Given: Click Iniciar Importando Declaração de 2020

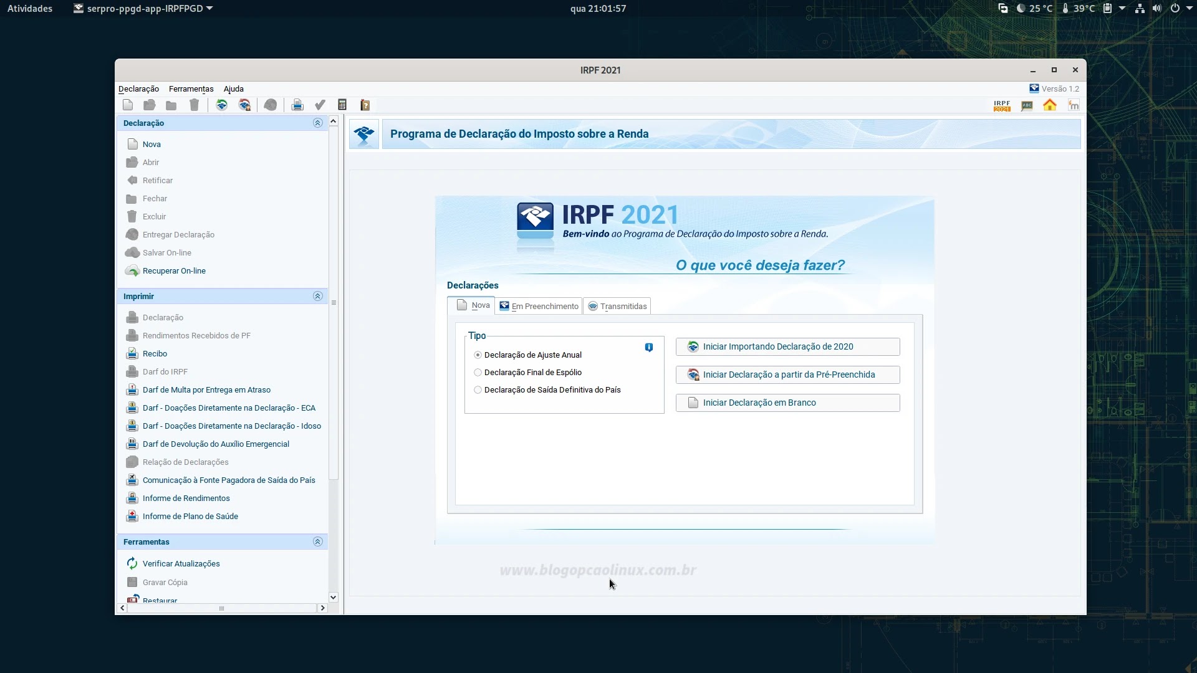Looking at the screenshot, I should click(x=787, y=346).
